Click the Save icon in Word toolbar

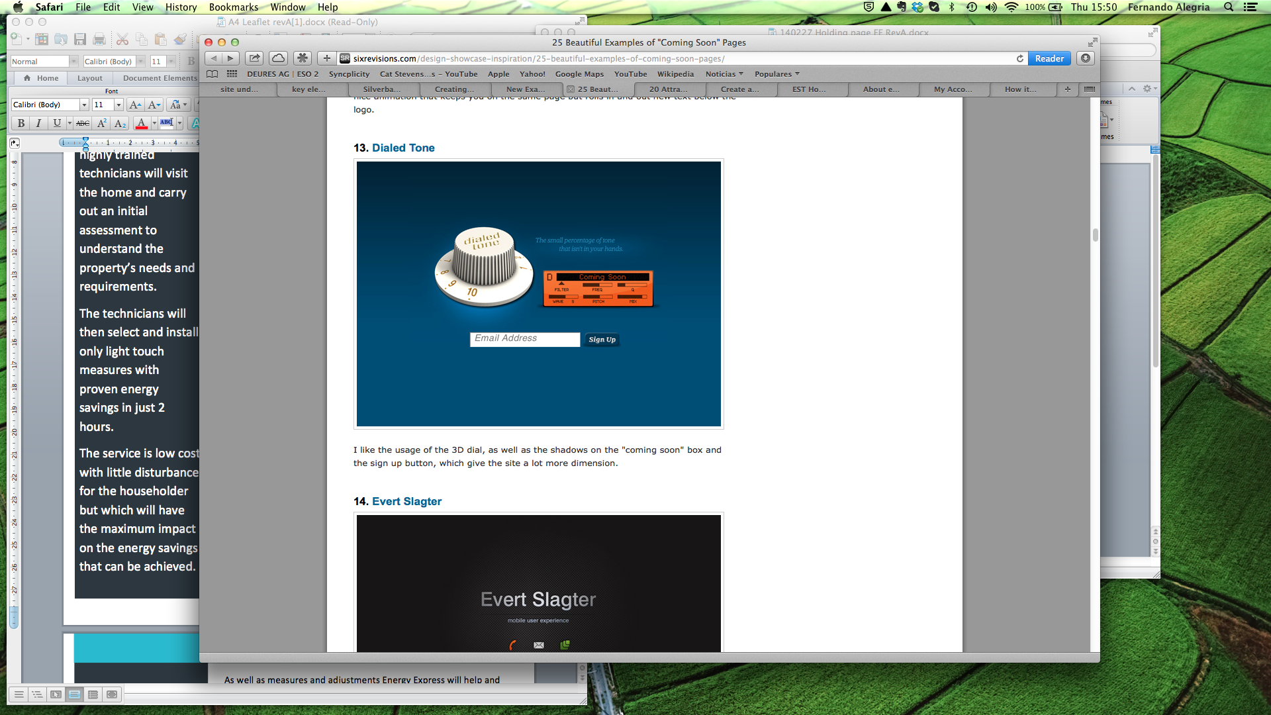(80, 40)
